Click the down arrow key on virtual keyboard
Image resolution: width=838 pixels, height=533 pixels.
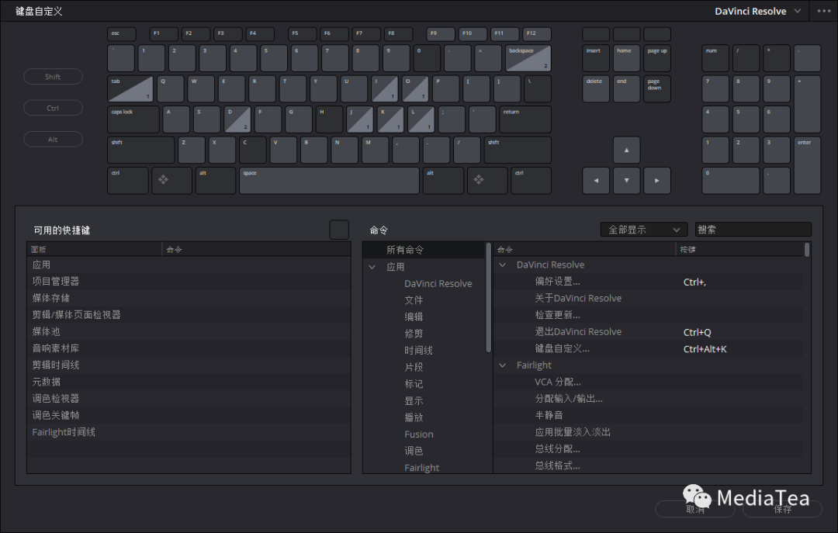coord(626,181)
